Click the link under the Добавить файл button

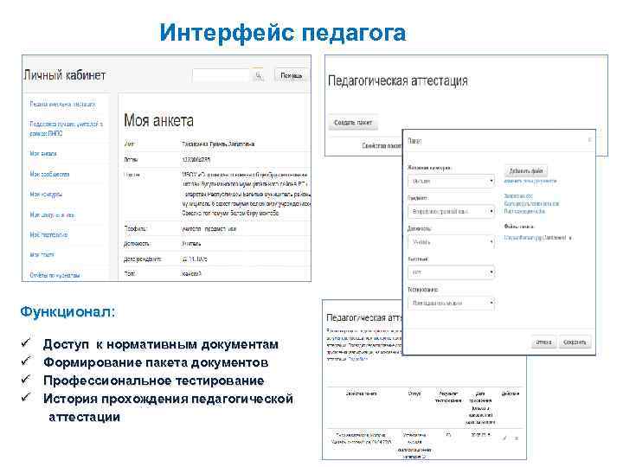[x=530, y=181]
